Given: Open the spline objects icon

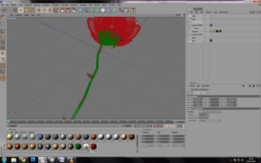Looking at the screenshot, I should click(x=86, y=10).
